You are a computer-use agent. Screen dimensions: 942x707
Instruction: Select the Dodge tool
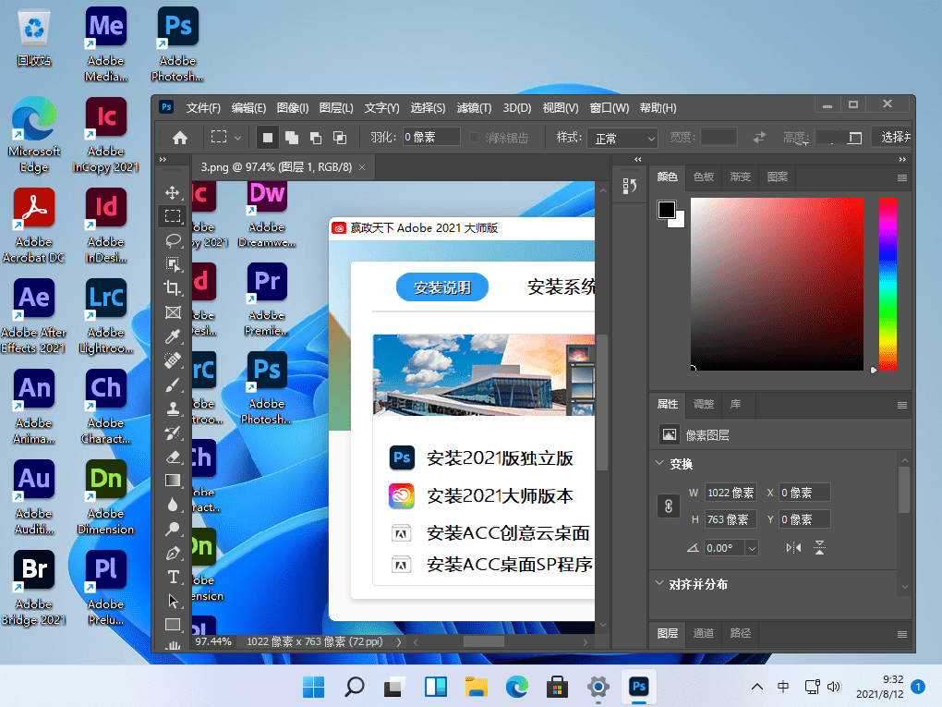click(x=173, y=529)
